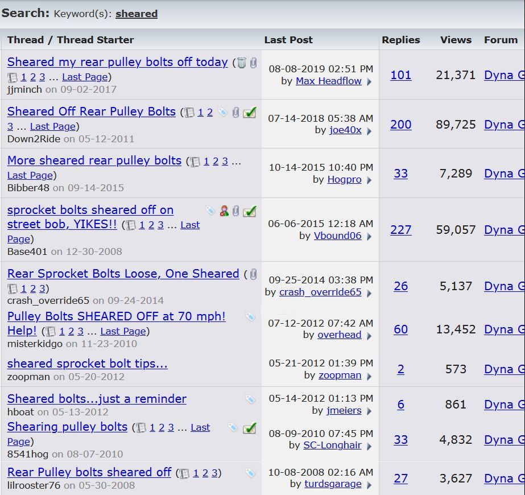The image size is (525, 495).
Task: Click multi-page icon on 'More sheared rear pulley bolts'
Action: click(x=195, y=162)
